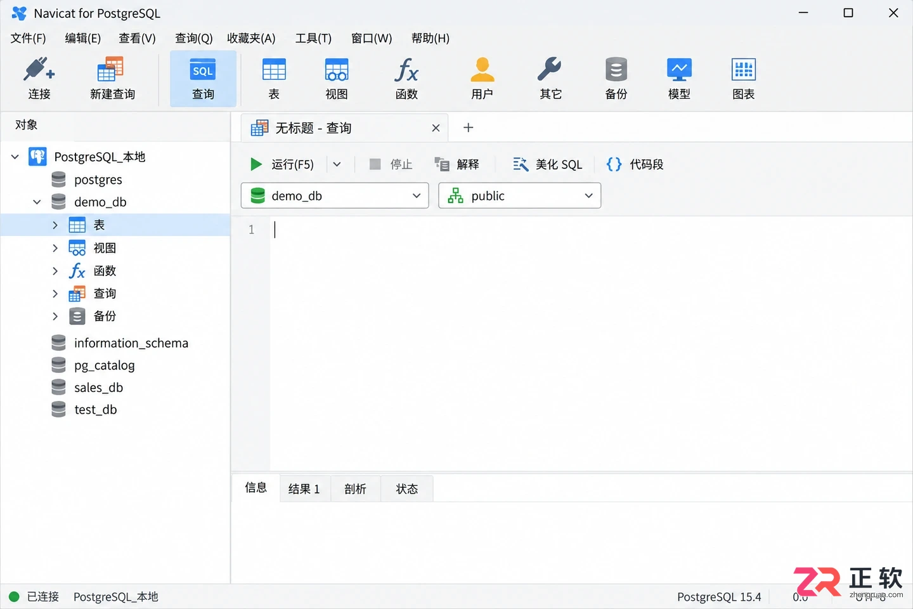Click the green 运行(F5) run button
Viewport: 913px width, 609px height.
[282, 164]
